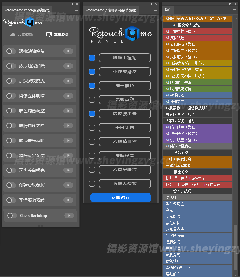Image resolution: width=240 pixels, height=277 pixels.
Task: Click the play icon next to Clean Backdrop
Action: coord(69,216)
